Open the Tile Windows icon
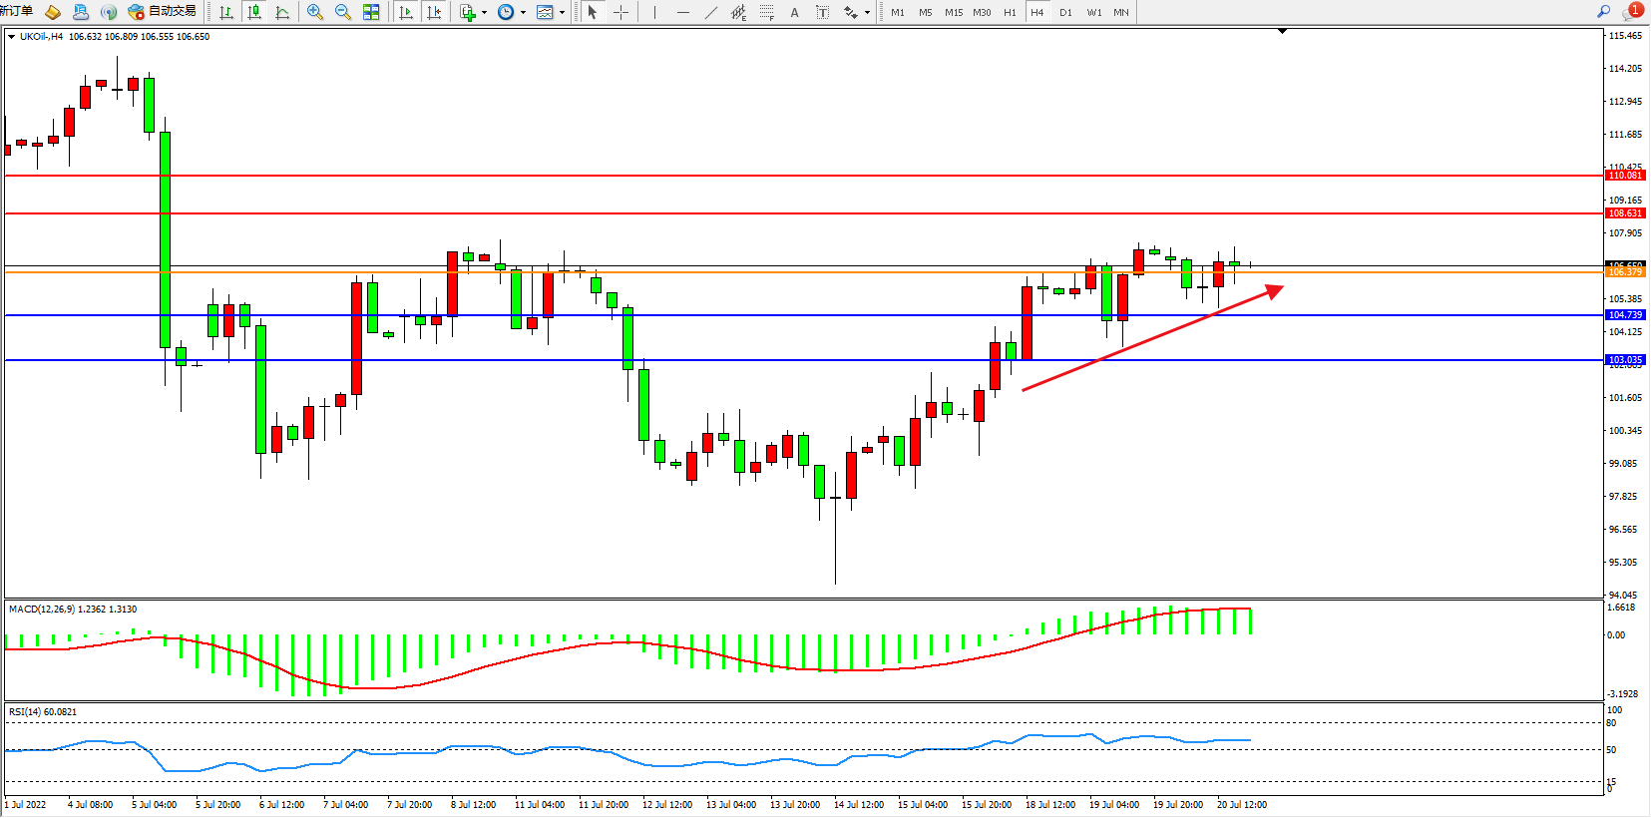Image resolution: width=1651 pixels, height=818 pixels. coord(371,12)
